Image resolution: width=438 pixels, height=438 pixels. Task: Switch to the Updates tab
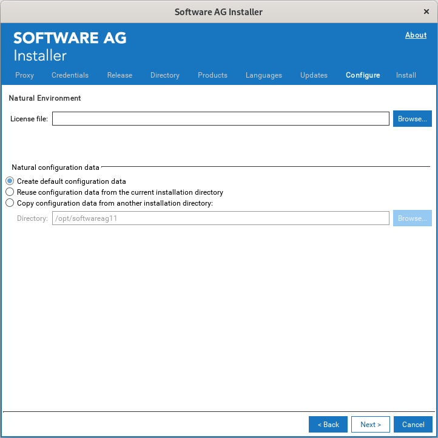pyautogui.click(x=314, y=75)
